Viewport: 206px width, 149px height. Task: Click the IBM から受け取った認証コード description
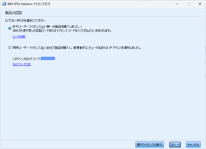(62, 31)
